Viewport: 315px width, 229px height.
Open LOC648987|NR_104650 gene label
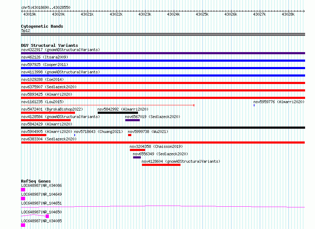tap(41, 212)
